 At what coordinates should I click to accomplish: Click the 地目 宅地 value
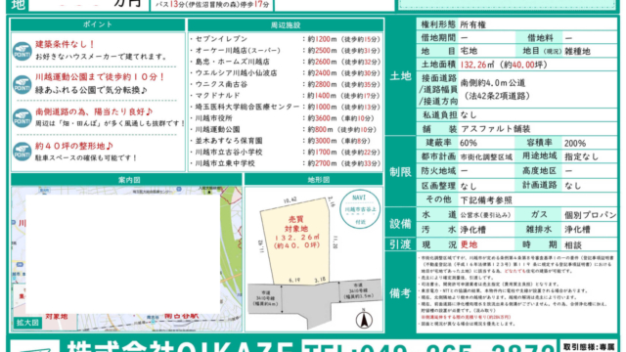click(x=469, y=51)
